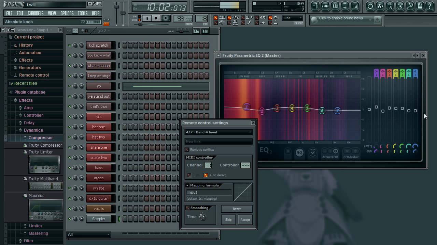This screenshot has height=245, width=437.
Task: Pause playback with the pause button
Action: [x=146, y=18]
